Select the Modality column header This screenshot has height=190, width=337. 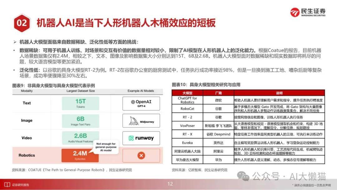27,91
